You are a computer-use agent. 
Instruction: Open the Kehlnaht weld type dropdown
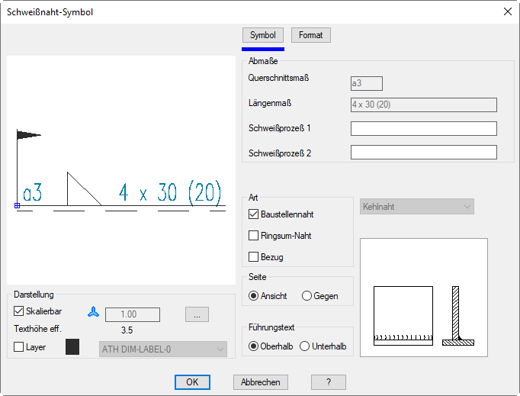click(x=416, y=207)
